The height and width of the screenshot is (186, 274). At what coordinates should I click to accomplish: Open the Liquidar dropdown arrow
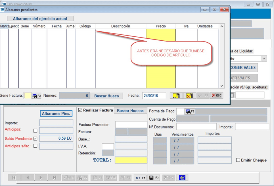coord(264,59)
